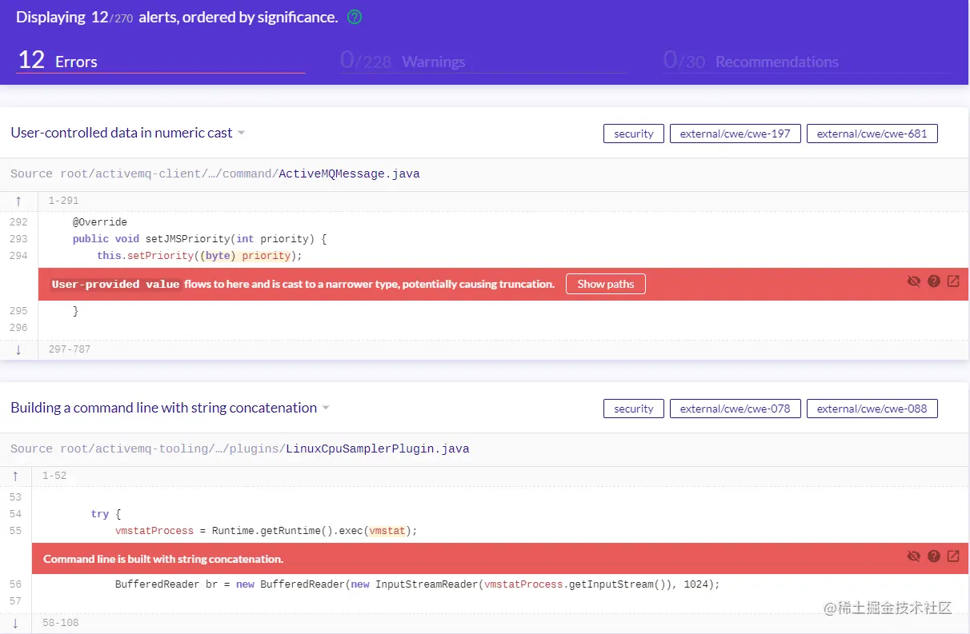Open the help icon beside alerts heading
The width and height of the screenshot is (970, 634).
point(355,17)
